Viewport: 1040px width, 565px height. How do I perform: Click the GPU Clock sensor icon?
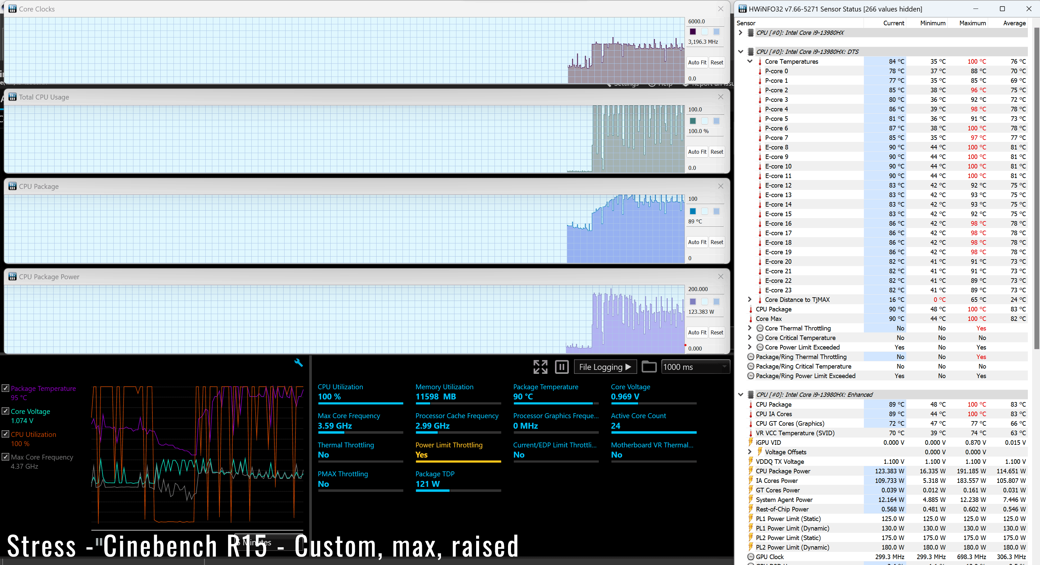751,556
